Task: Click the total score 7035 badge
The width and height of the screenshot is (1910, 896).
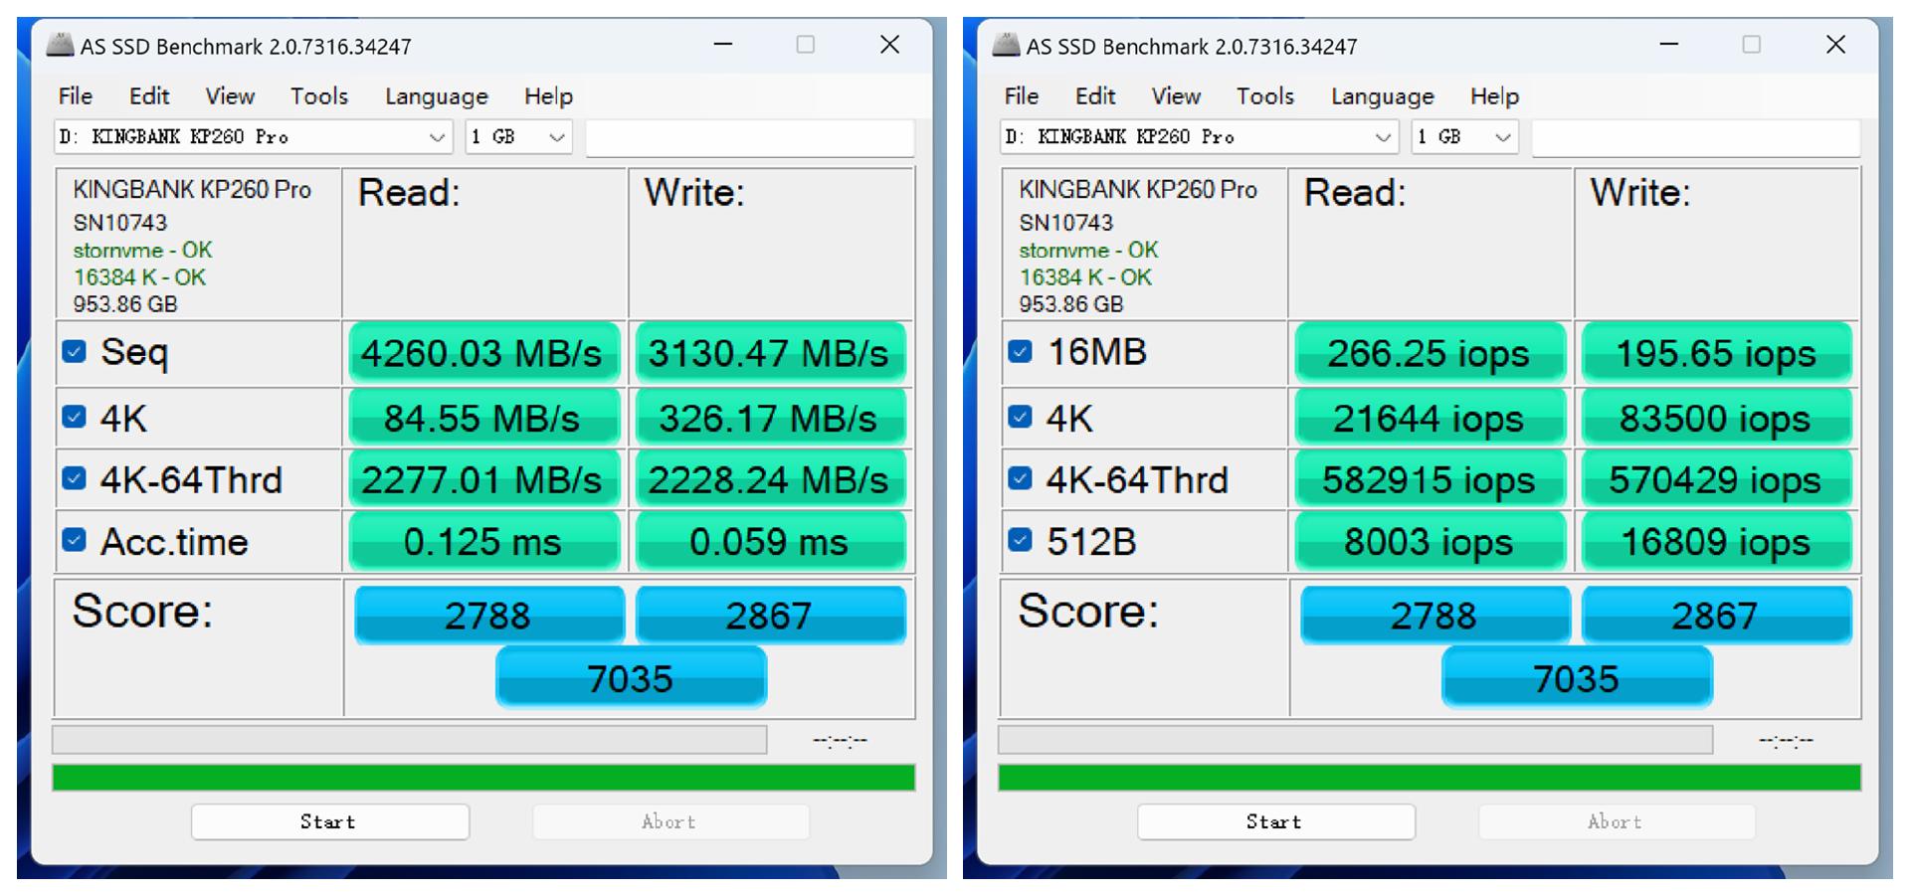Action: (x=631, y=677)
